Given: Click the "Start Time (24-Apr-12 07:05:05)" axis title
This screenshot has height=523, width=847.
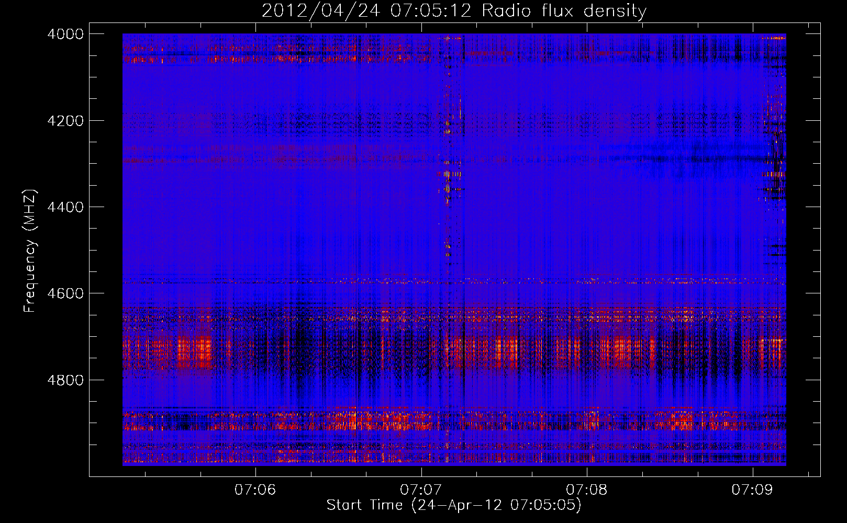Looking at the screenshot, I should (x=454, y=505).
